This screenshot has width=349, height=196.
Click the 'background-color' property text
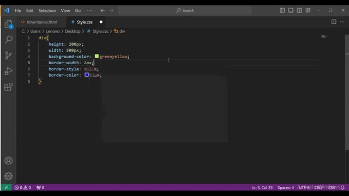pos(69,57)
